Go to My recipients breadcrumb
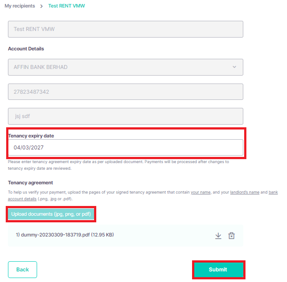Viewport: 287px width, 282px height. (x=20, y=6)
